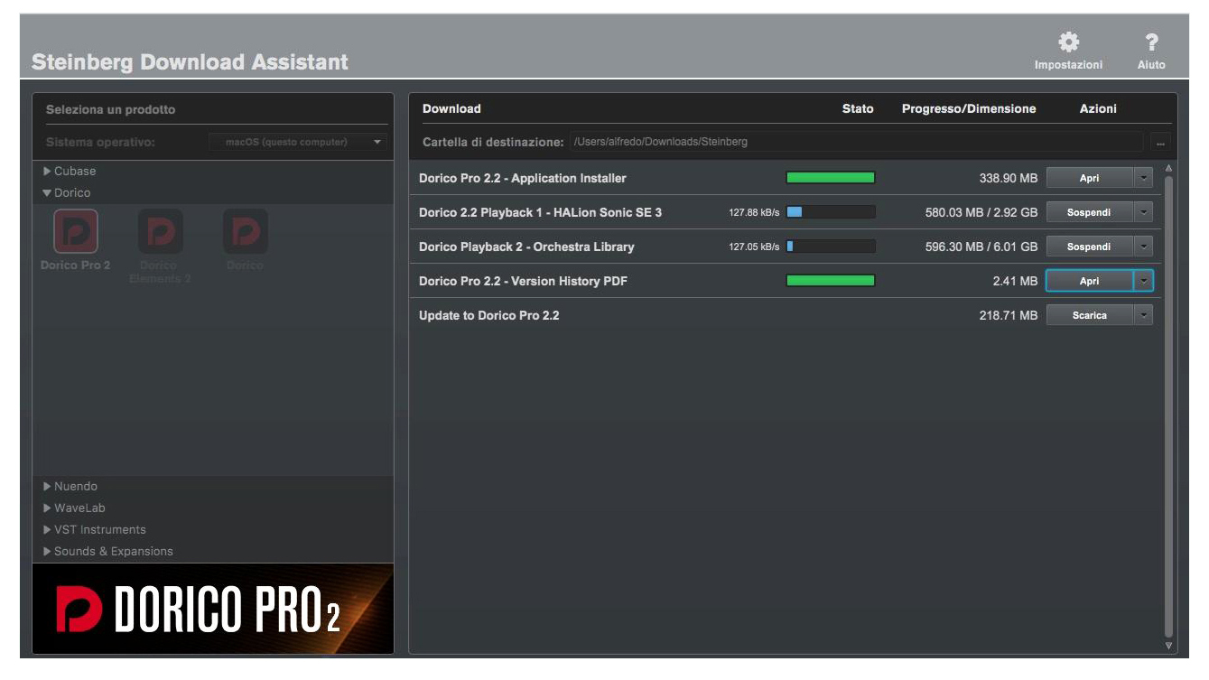Open dropdown arrow next to Scarica button
This screenshot has height=680, width=1209.
(x=1144, y=315)
